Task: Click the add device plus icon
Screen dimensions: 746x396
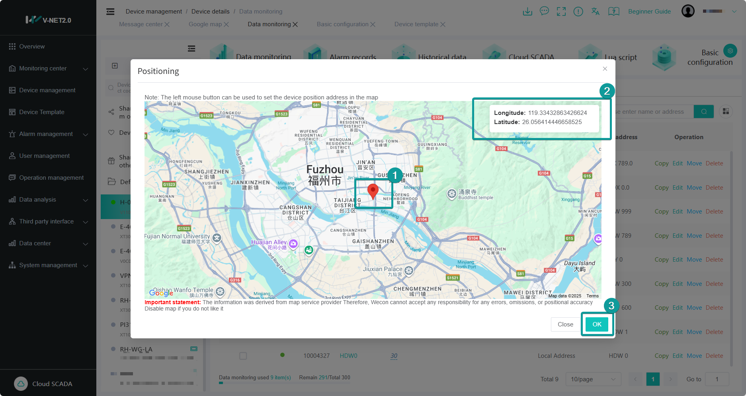Action: (x=115, y=66)
